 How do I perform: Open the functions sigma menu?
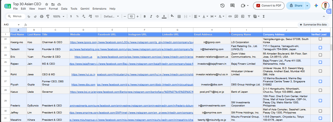[264, 16]
